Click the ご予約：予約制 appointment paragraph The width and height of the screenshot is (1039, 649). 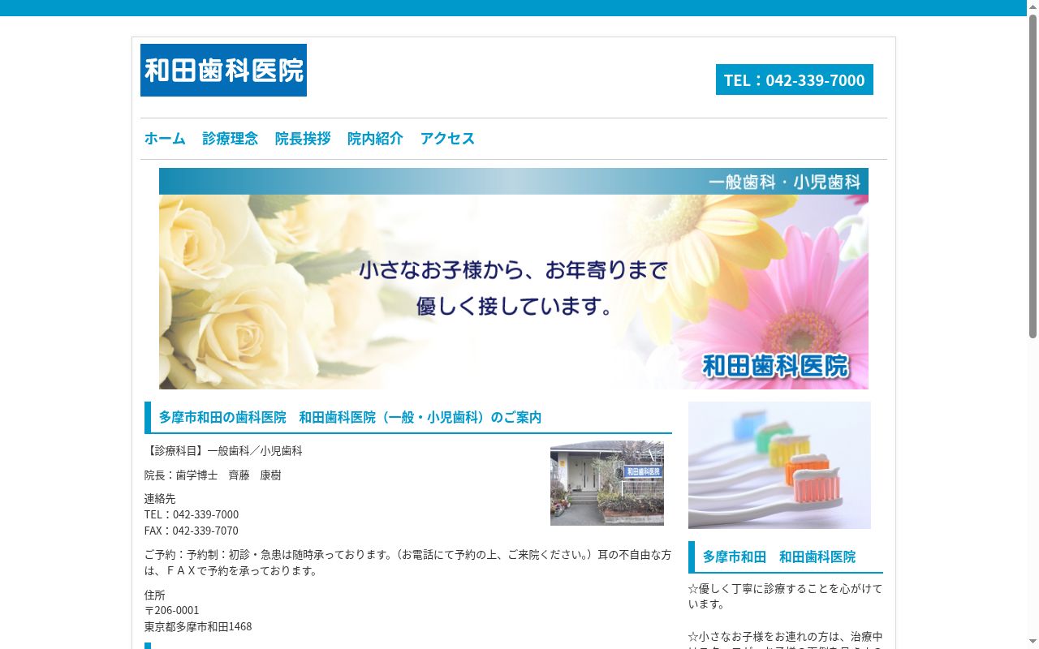(408, 563)
